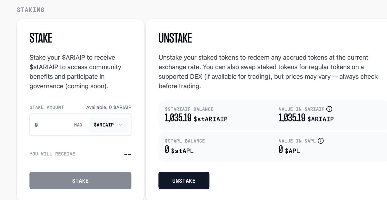Viewport: 387px width, 200px height.
Task: Click the 1,035.19 $ARIAIP value amount
Action: [x=306, y=118]
